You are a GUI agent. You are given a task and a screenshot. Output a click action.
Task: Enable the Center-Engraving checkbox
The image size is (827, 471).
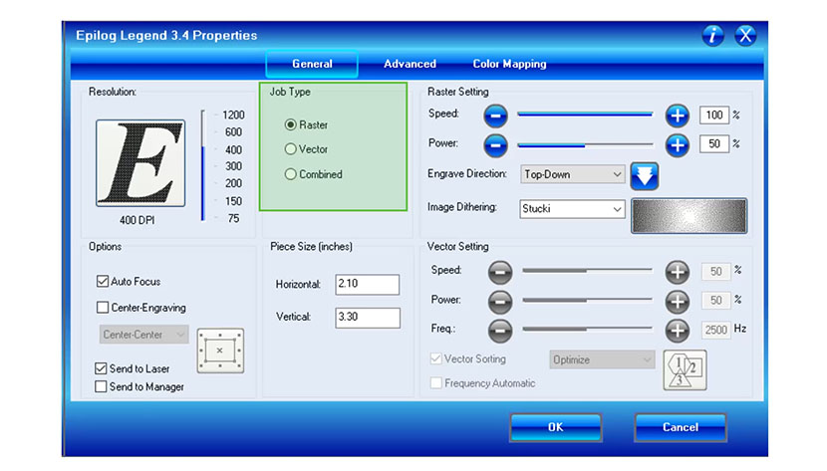coord(103,308)
